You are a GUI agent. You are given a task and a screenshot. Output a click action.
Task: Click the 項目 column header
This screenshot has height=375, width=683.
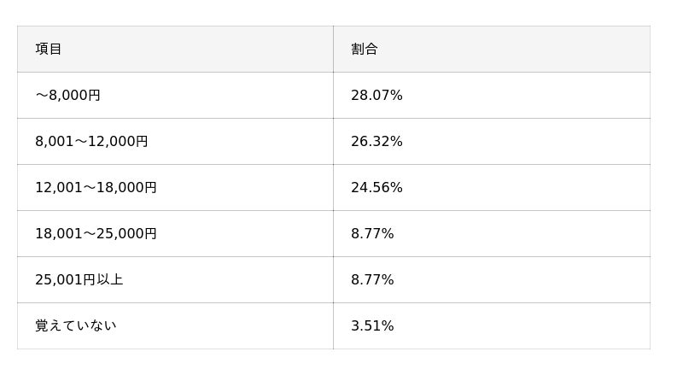pyautogui.click(x=49, y=50)
